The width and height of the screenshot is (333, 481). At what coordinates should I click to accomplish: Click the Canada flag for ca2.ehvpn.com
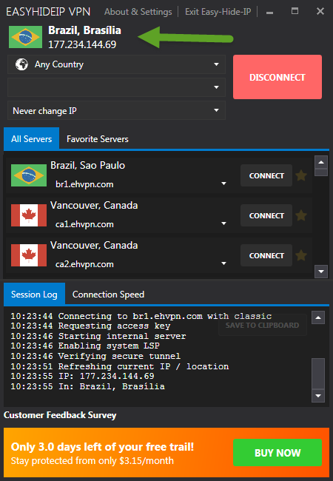pos(29,255)
